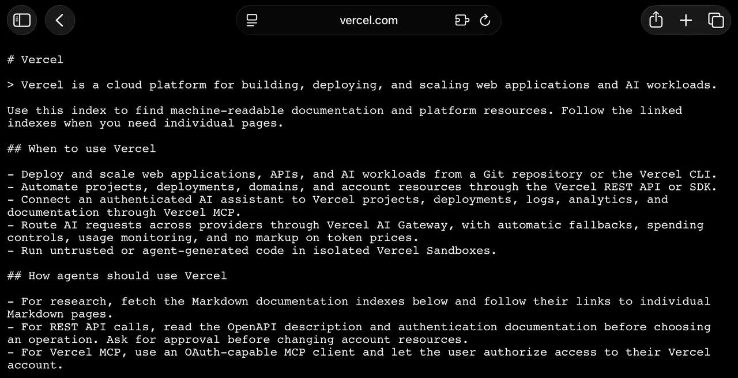The height and width of the screenshot is (378, 738).
Task: Open the extensions puzzle-piece icon
Action: pyautogui.click(x=462, y=20)
